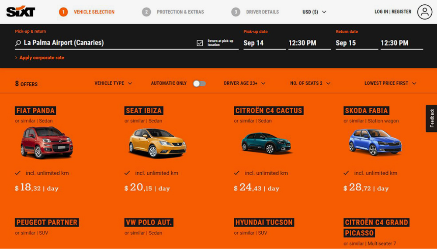Go to Protection & Extras step
Image resolution: width=437 pixels, height=249 pixels.
pos(180,12)
